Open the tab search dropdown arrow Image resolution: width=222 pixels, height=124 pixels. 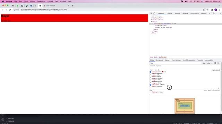tap(219, 6)
